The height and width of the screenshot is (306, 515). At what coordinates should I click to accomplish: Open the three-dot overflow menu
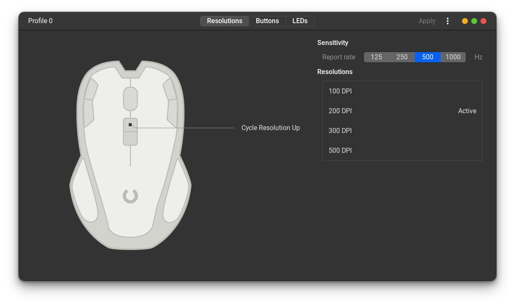click(447, 21)
